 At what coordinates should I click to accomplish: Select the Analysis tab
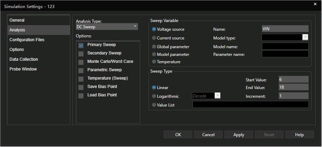[38, 30]
